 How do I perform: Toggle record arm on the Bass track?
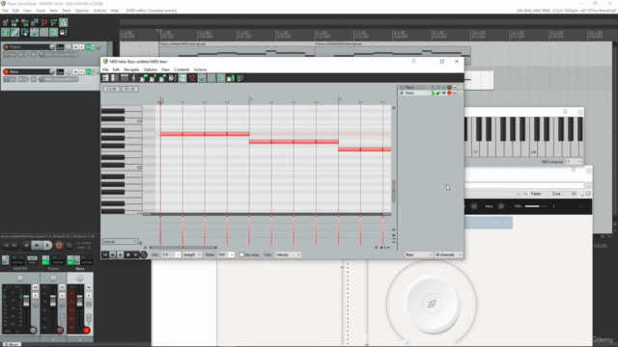point(6,71)
